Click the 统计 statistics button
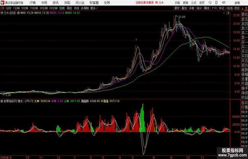248x159 pixels. pyautogui.click(x=199, y=8)
